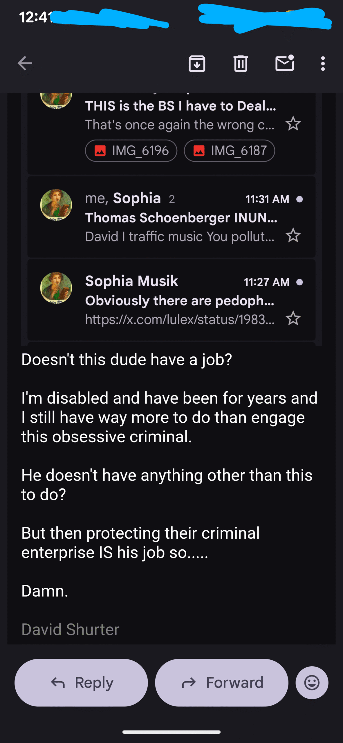This screenshot has height=743, width=343.
Task: Open the emoji reaction picker
Action: point(312,683)
